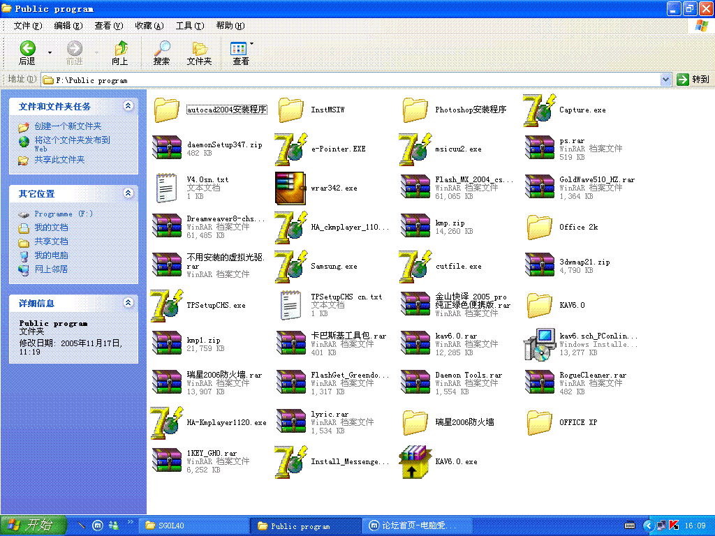Collapse the 文件和文件夹任务 panel
The height and width of the screenshot is (536, 715).
coord(128,106)
